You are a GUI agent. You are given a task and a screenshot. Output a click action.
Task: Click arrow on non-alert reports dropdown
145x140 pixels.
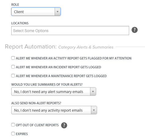coord(94,110)
